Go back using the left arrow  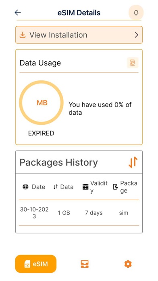tap(18, 13)
